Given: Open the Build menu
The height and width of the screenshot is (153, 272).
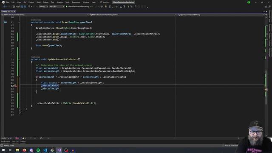Looking at the screenshot, I should tap(39, 2).
